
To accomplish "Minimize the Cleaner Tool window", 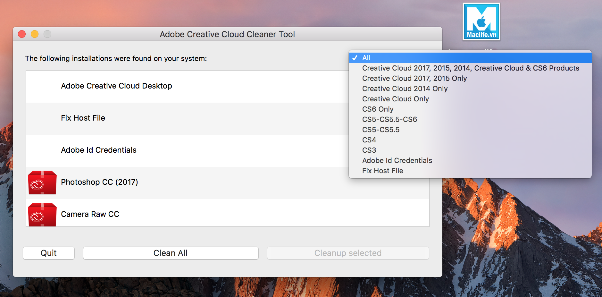I will pyautogui.click(x=35, y=34).
